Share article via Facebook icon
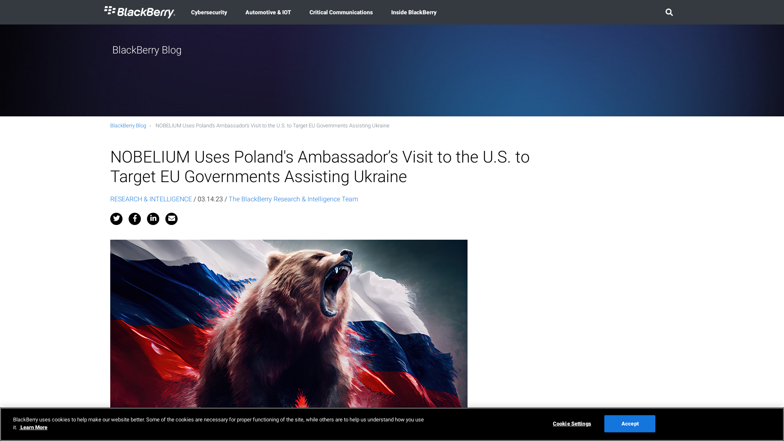Screen dimensions: 784x441 click(135, 218)
